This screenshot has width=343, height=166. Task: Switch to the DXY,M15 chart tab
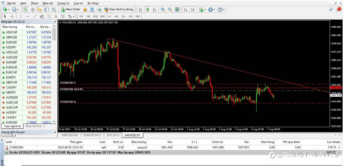click(x=113, y=135)
